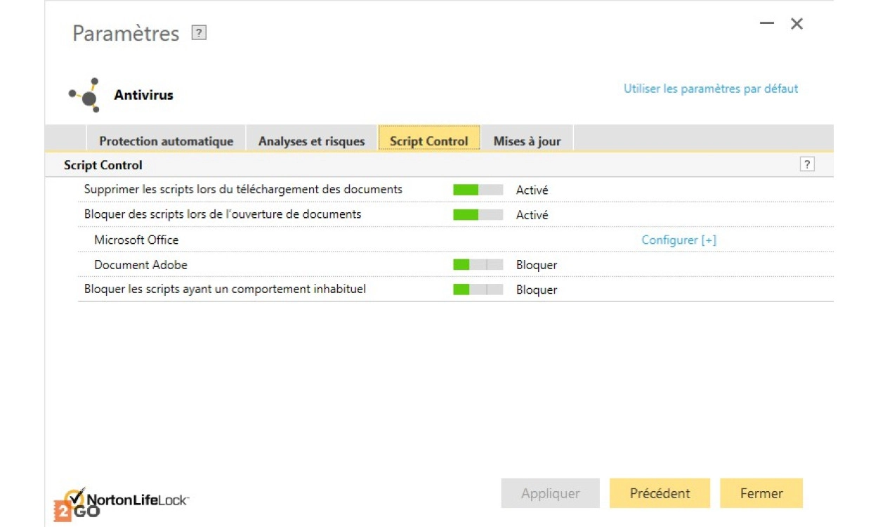
Task: Change the comportement inhabituel script slider
Action: pos(478,289)
